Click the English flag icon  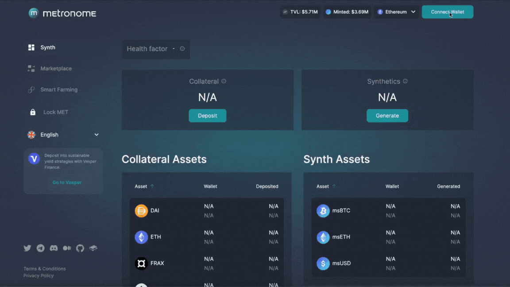31,135
